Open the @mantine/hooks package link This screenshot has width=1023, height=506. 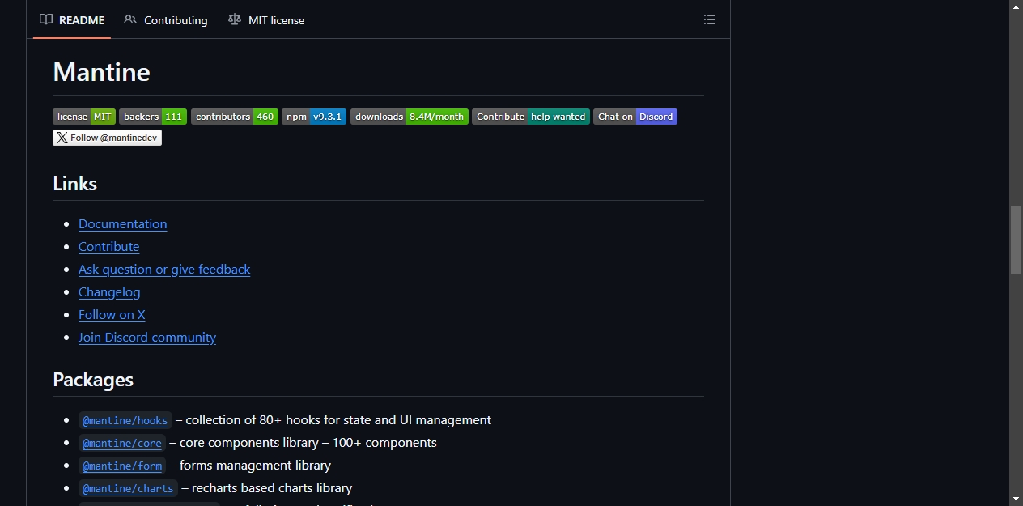125,421
